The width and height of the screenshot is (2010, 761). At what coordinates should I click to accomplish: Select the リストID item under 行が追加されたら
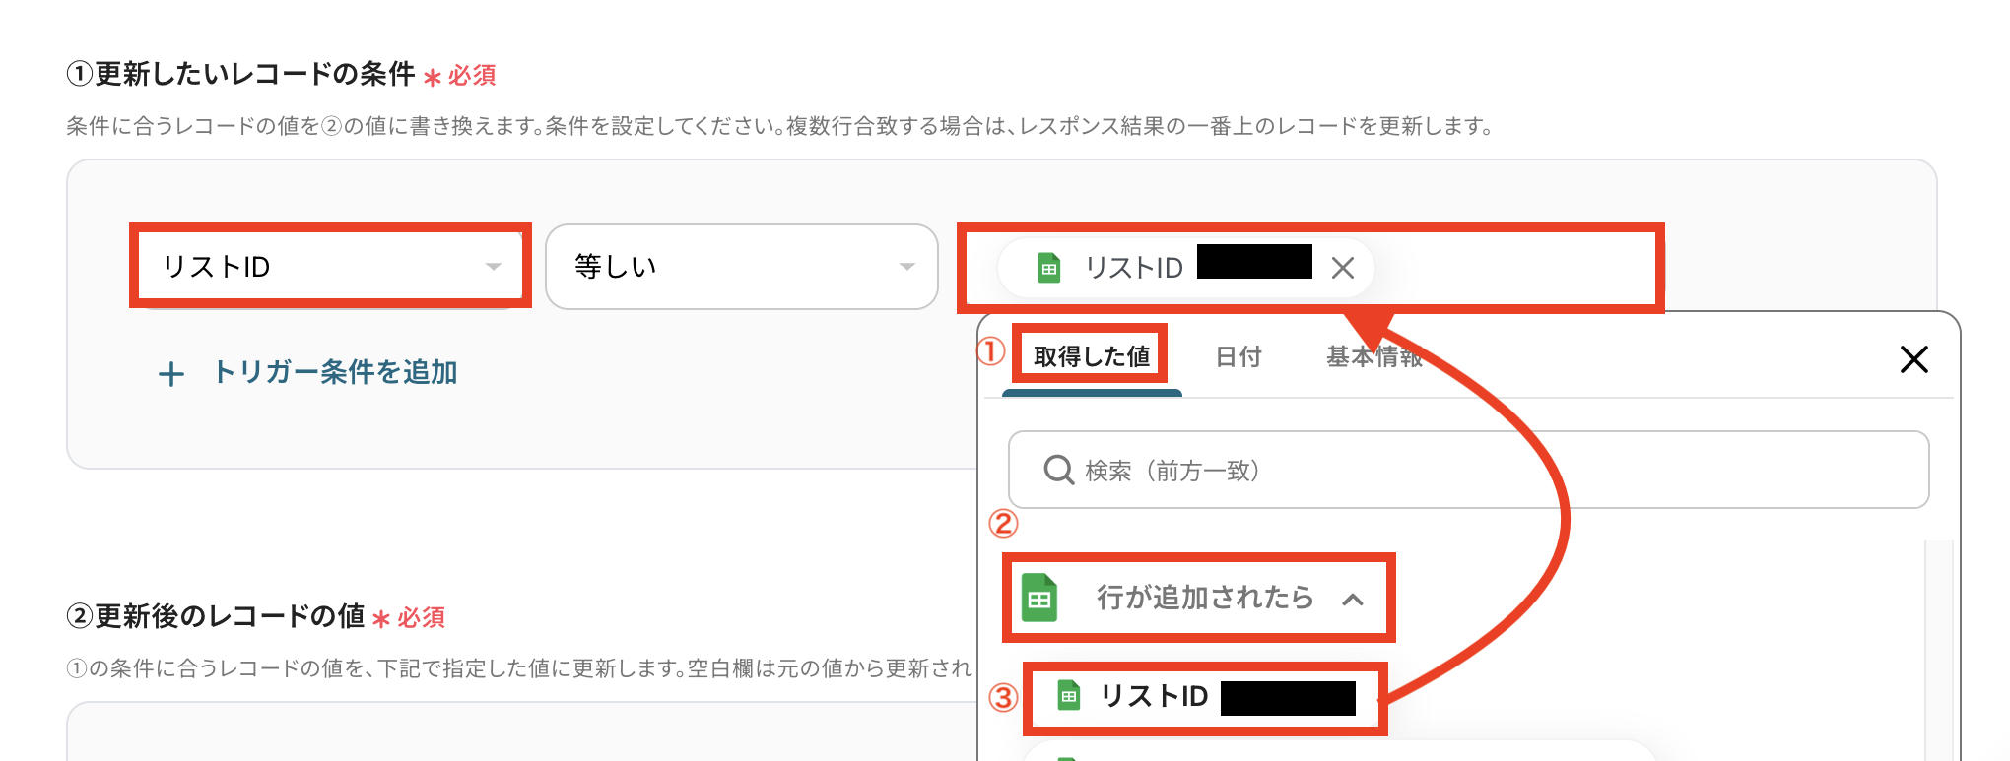[1155, 696]
